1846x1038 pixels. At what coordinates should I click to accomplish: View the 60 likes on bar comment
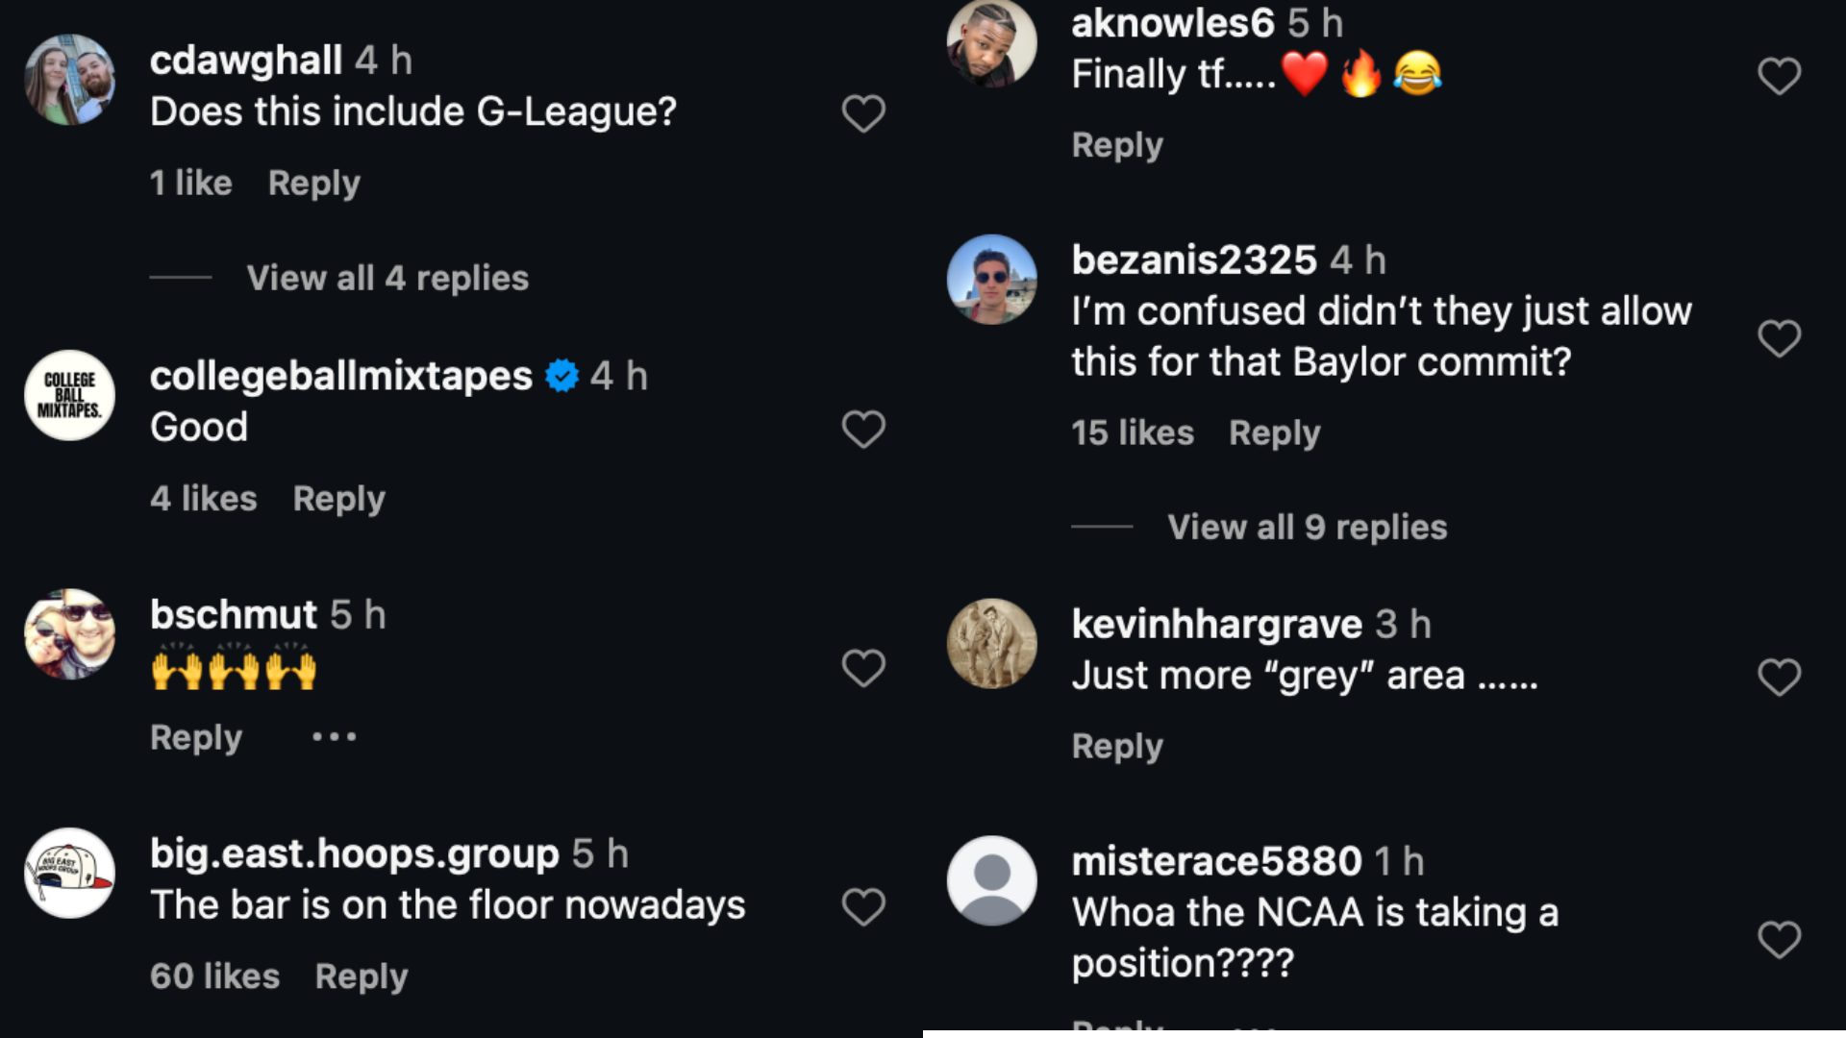[x=214, y=976]
